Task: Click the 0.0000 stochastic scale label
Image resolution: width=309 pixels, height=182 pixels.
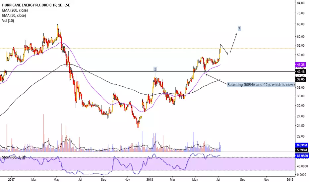Action: 301,174
